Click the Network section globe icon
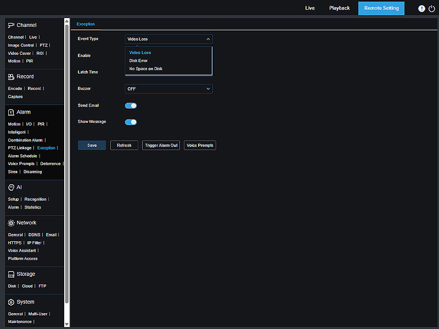The width and height of the screenshot is (439, 329). click(x=11, y=223)
